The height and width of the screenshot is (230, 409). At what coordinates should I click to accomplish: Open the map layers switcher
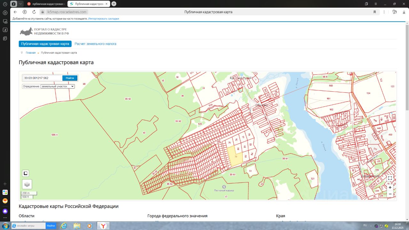point(27,184)
